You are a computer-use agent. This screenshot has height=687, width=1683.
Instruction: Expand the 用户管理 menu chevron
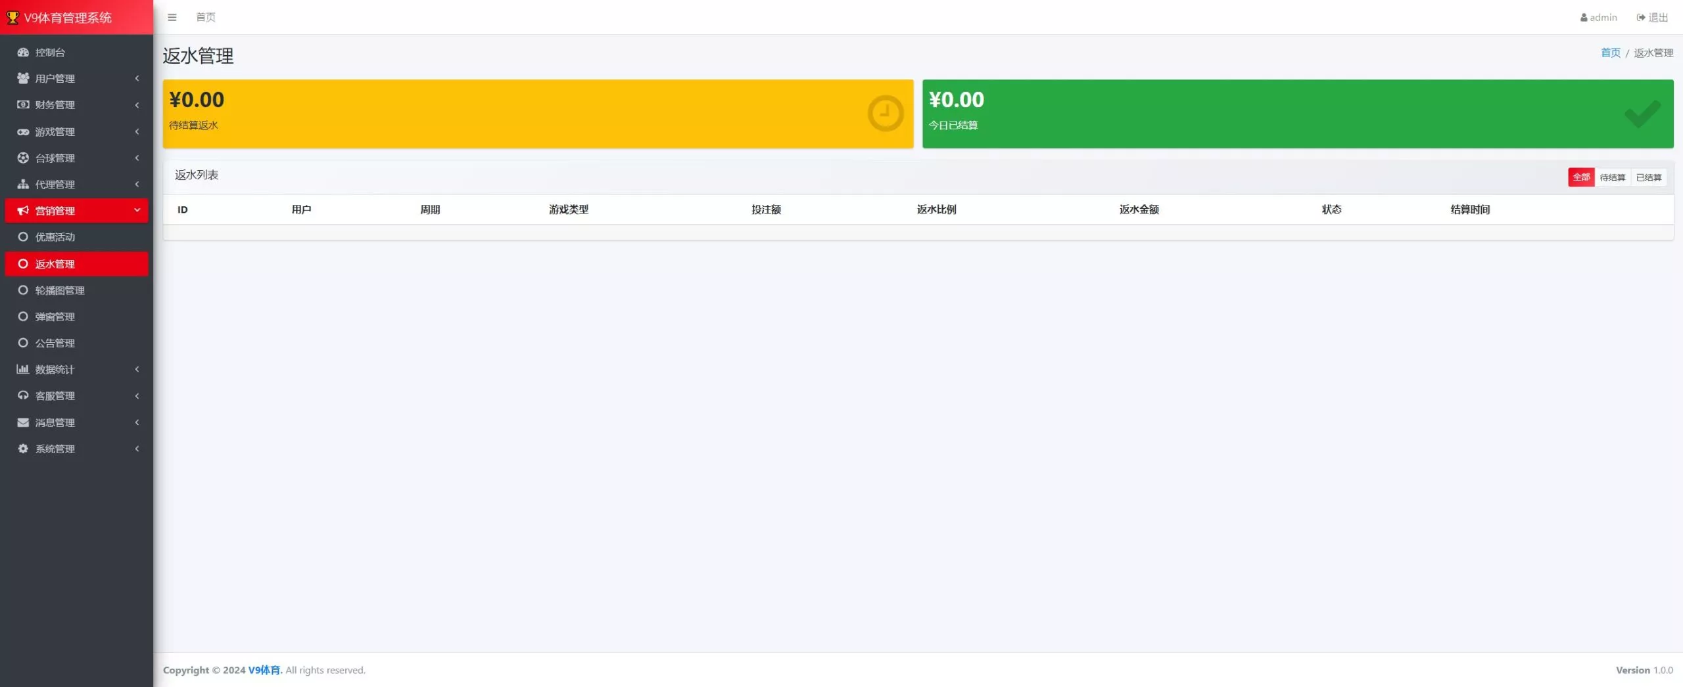(x=137, y=78)
